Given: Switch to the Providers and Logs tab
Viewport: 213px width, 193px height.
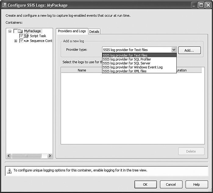Looking at the screenshot, I should coord(72,31).
